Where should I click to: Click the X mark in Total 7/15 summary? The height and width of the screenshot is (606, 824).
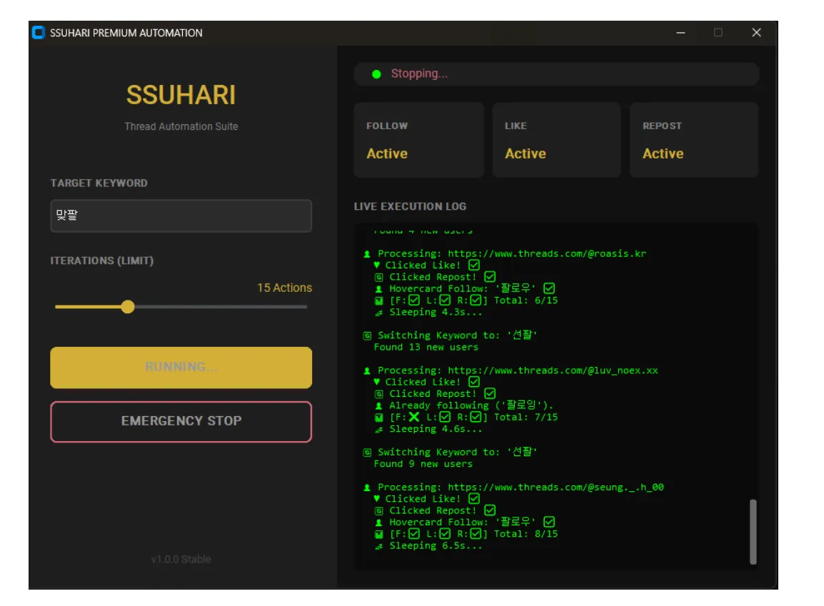pyautogui.click(x=414, y=417)
